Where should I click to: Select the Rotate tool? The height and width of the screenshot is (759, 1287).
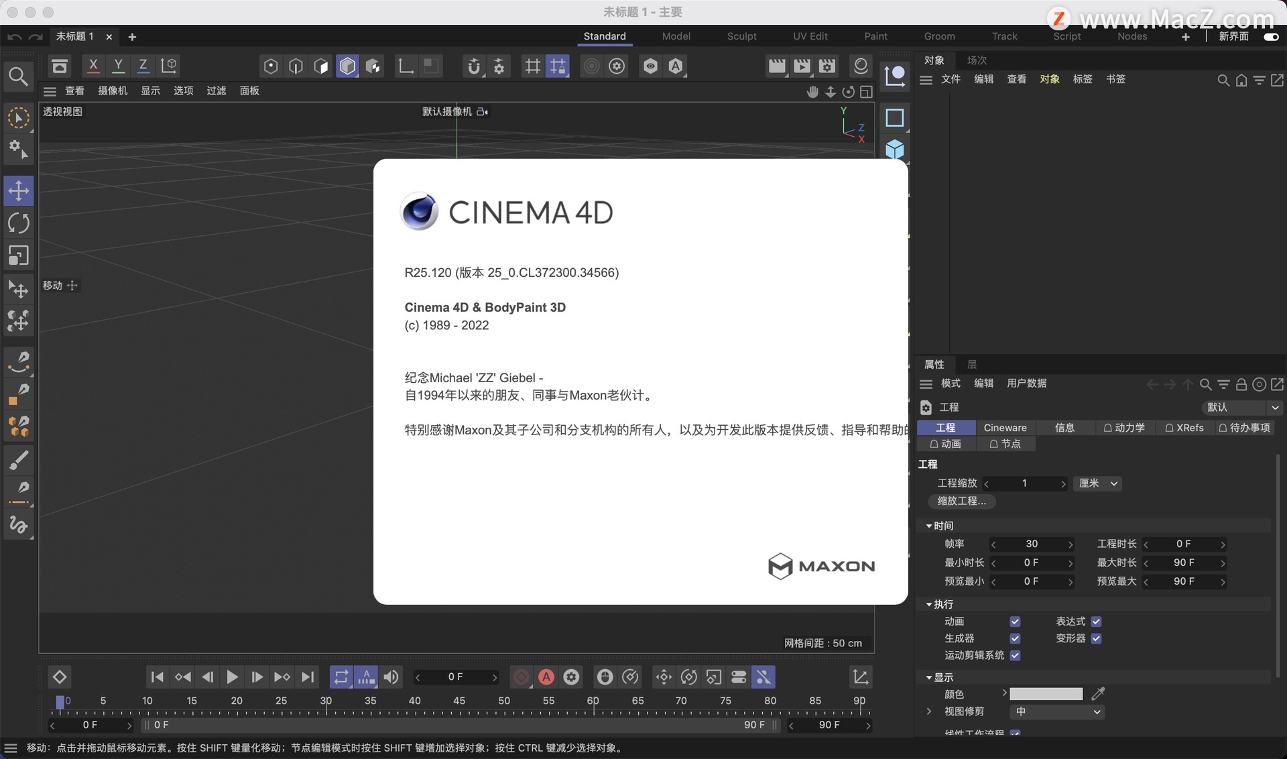click(19, 223)
